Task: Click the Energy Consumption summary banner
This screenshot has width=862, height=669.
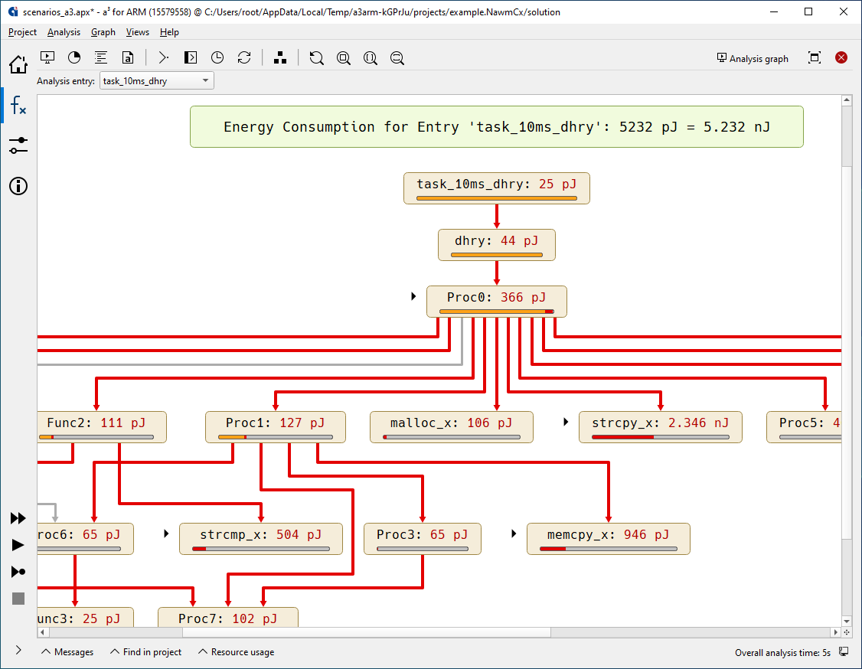Action: pyautogui.click(x=496, y=127)
